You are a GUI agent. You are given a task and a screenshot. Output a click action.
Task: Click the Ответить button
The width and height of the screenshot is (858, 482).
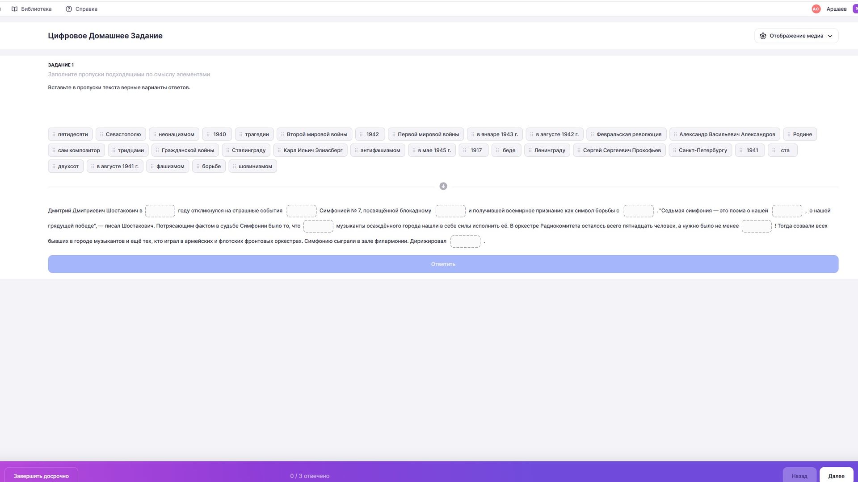pos(443,264)
